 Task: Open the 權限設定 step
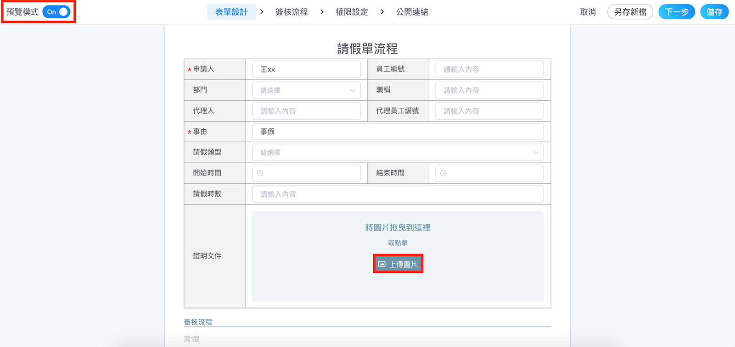pos(352,12)
